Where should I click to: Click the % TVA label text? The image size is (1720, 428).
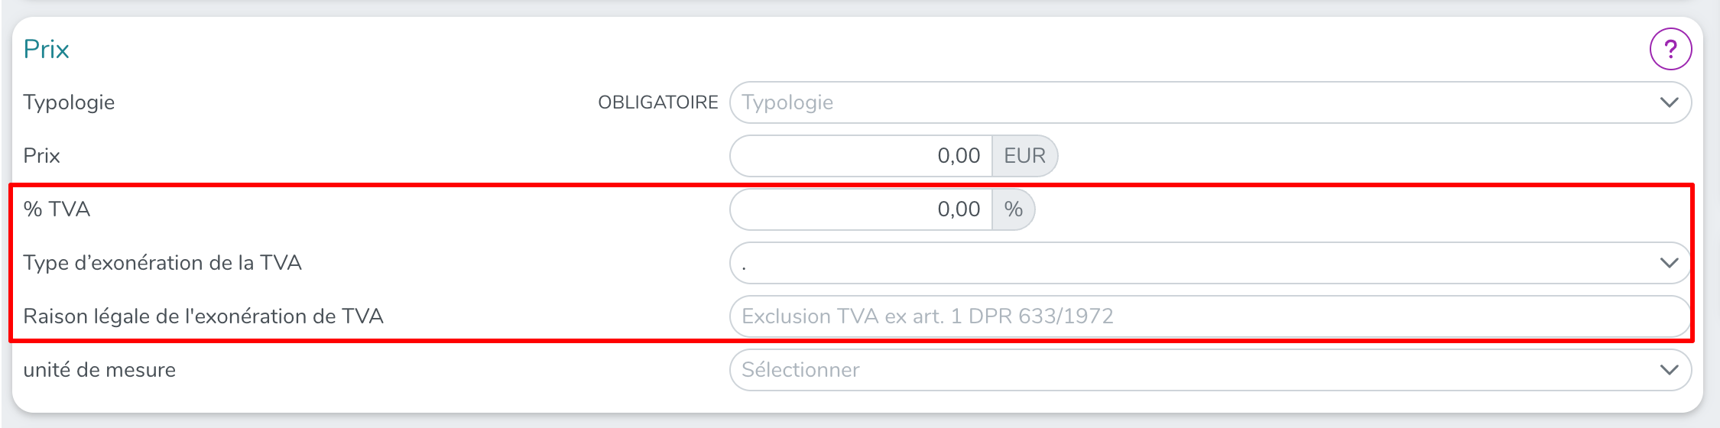pos(57,209)
